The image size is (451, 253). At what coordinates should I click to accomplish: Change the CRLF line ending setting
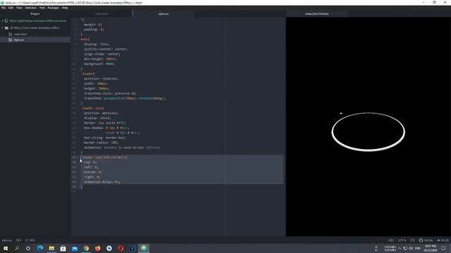[391, 240]
